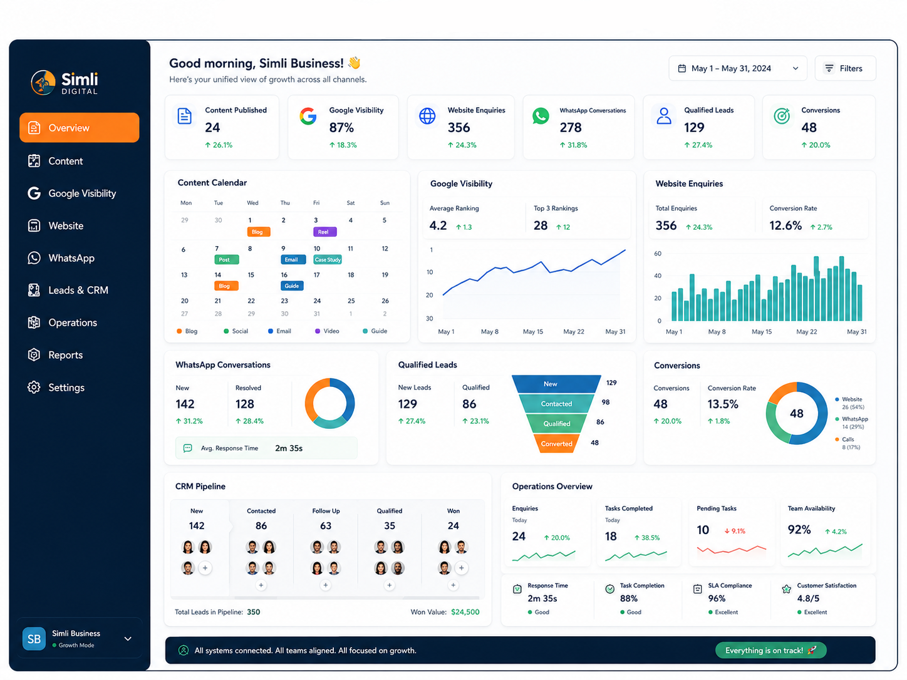The width and height of the screenshot is (907, 680).
Task: Click the SLA Compliance icon
Action: 697,589
